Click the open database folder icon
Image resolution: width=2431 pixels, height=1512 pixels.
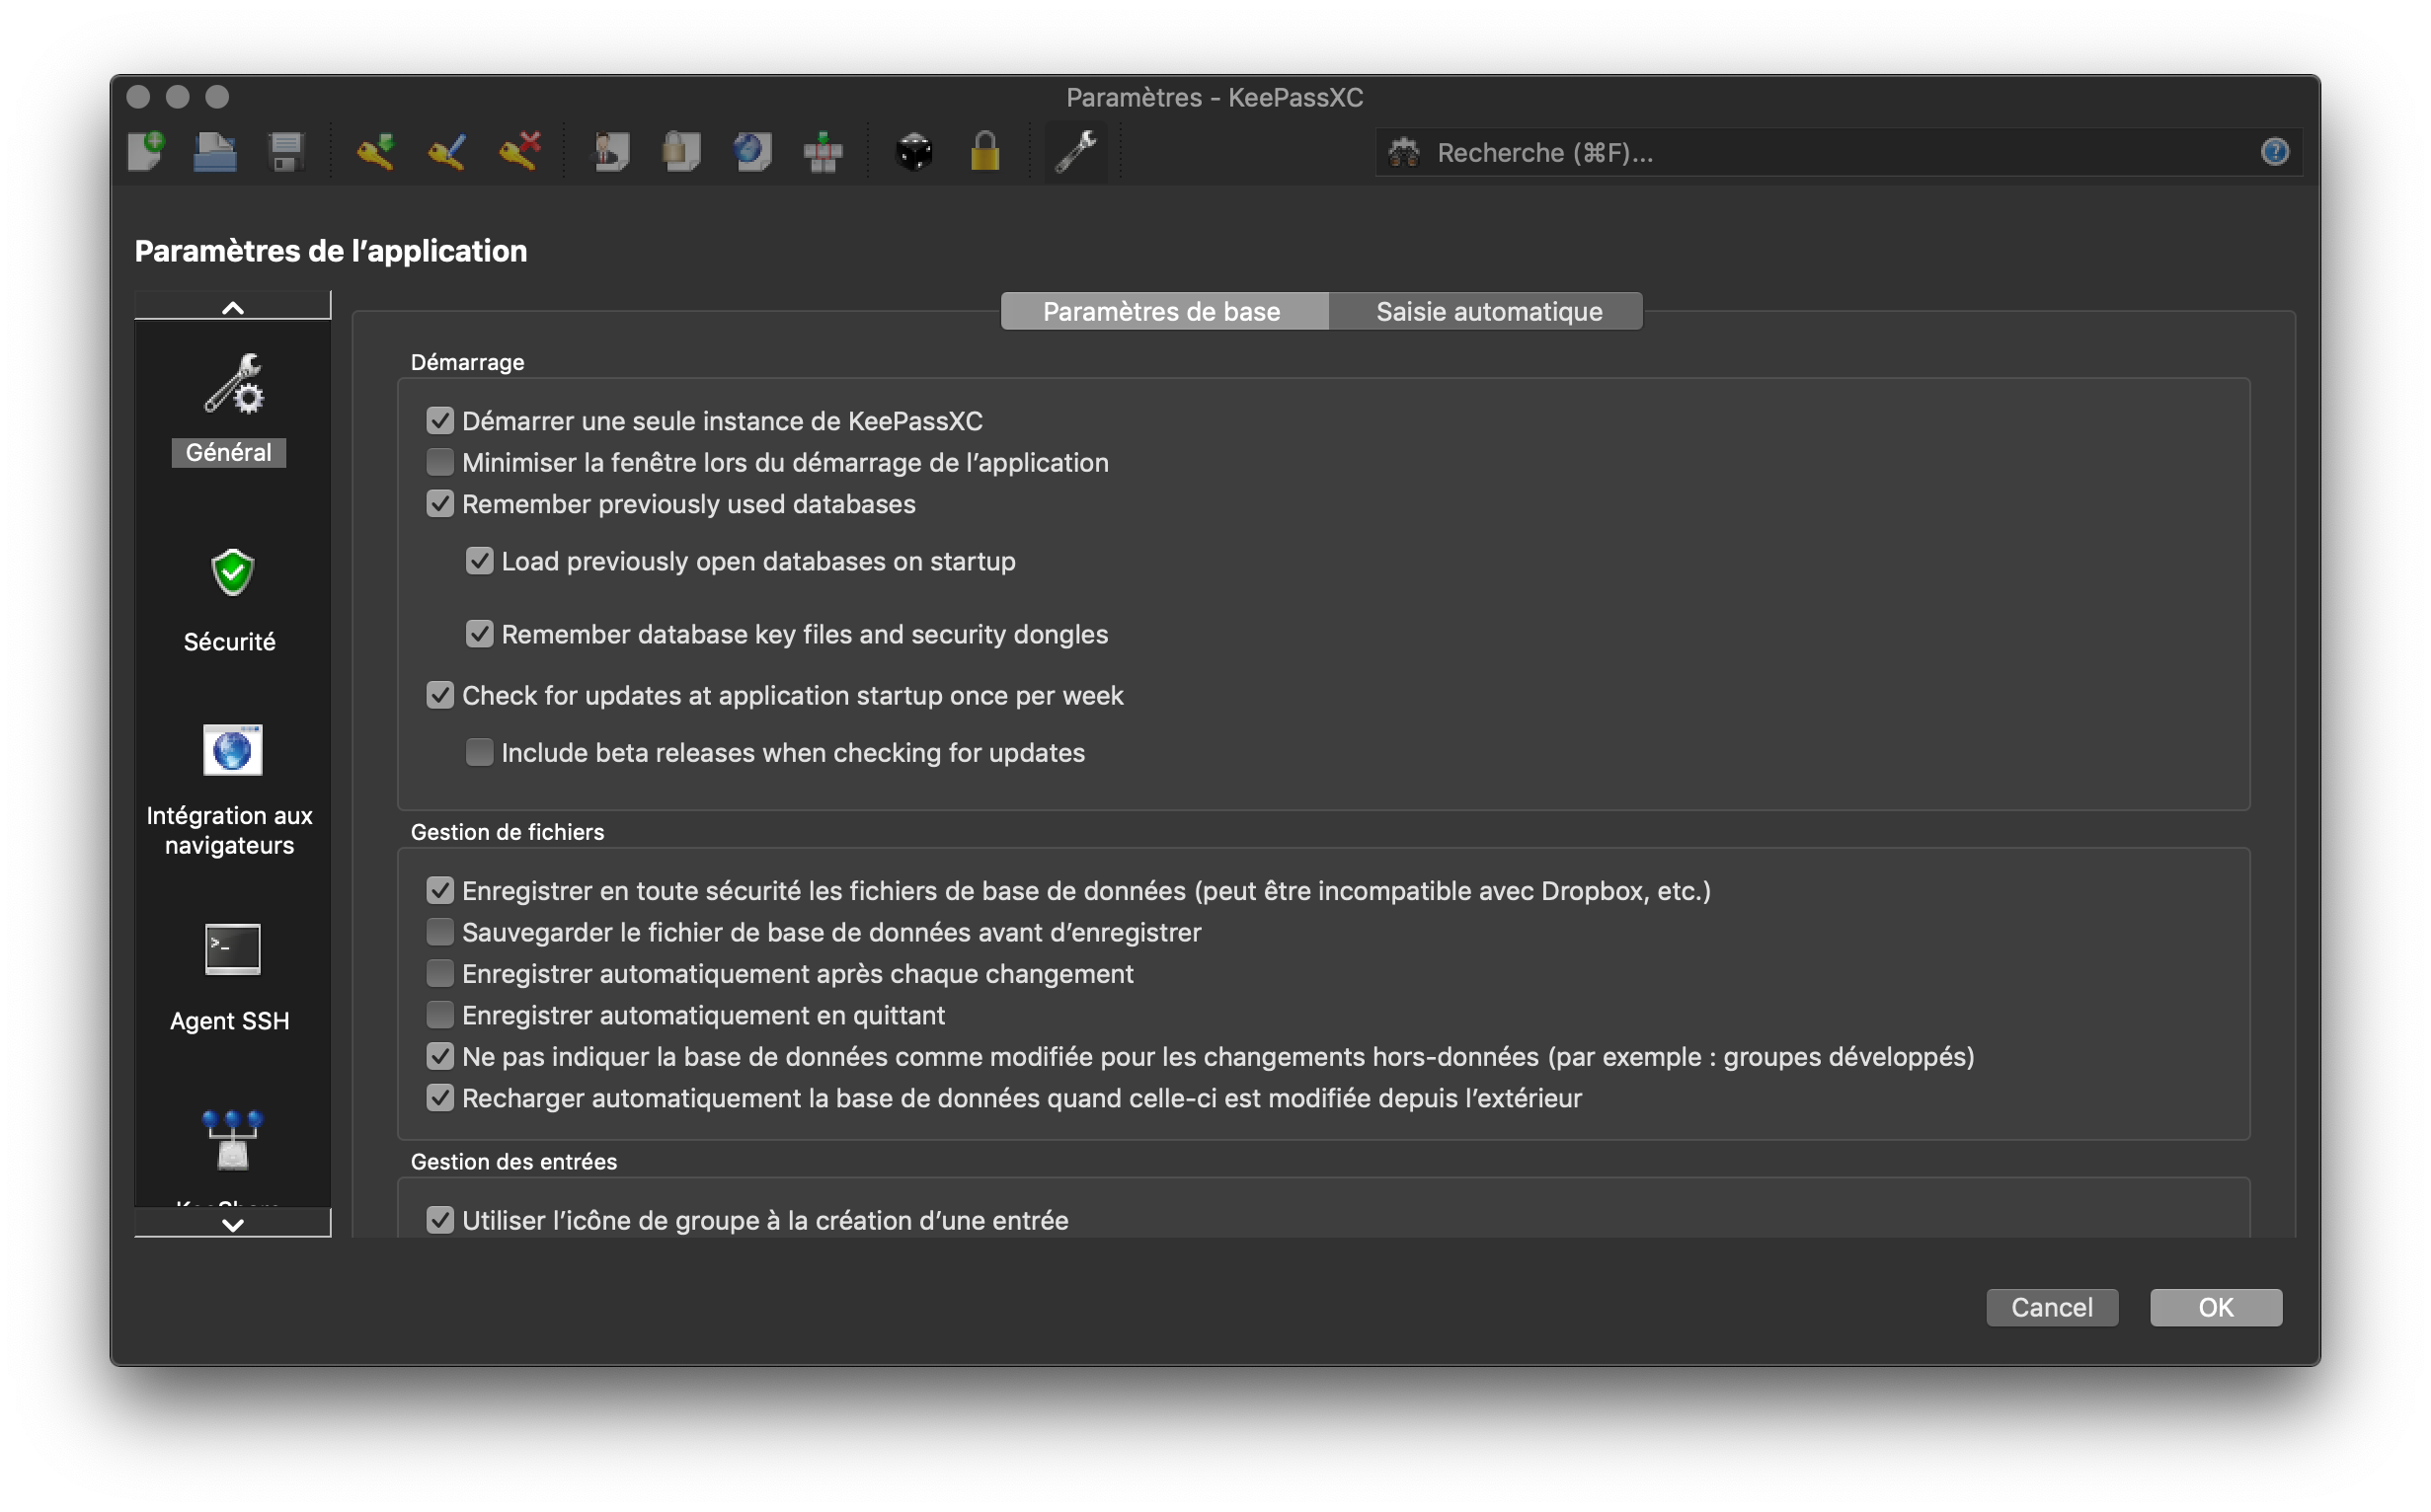[x=215, y=152]
